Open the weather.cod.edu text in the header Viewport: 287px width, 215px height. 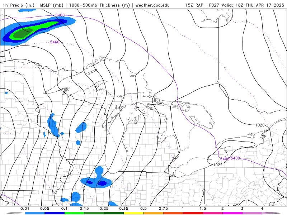152,5
